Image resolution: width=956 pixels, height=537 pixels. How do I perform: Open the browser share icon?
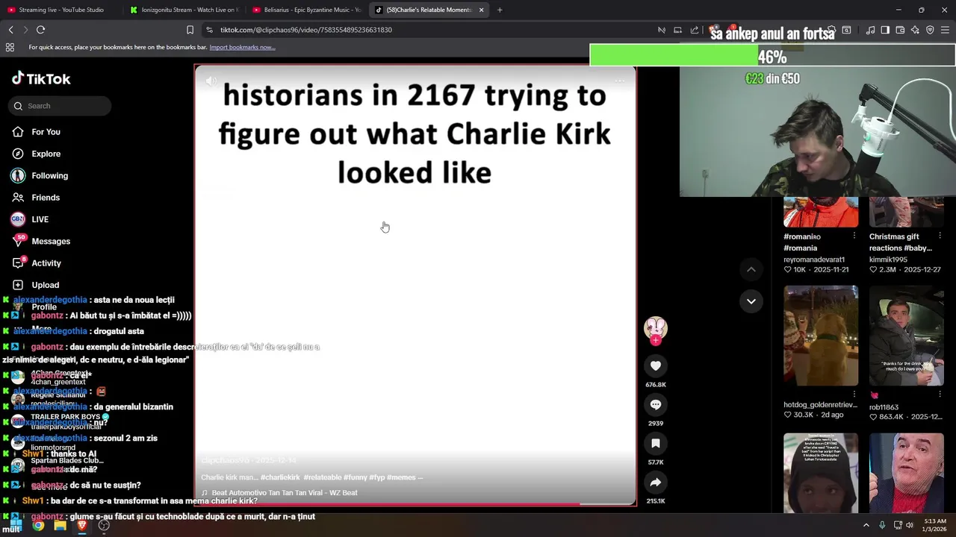(x=695, y=30)
